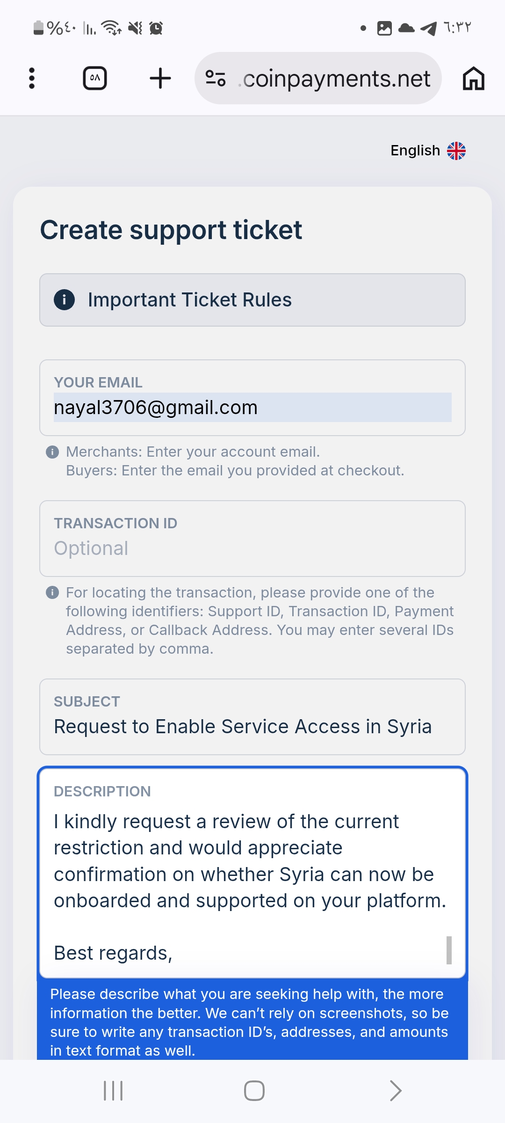Image resolution: width=505 pixels, height=1123 pixels.
Task: Open a new tab with plus icon
Action: [160, 78]
